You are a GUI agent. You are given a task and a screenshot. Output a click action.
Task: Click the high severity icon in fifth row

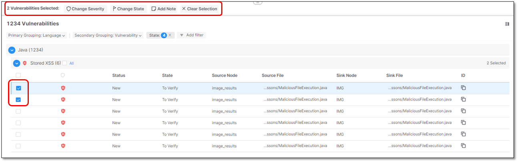click(x=63, y=134)
